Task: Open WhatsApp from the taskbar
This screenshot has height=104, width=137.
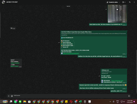Action: click(x=16, y=102)
